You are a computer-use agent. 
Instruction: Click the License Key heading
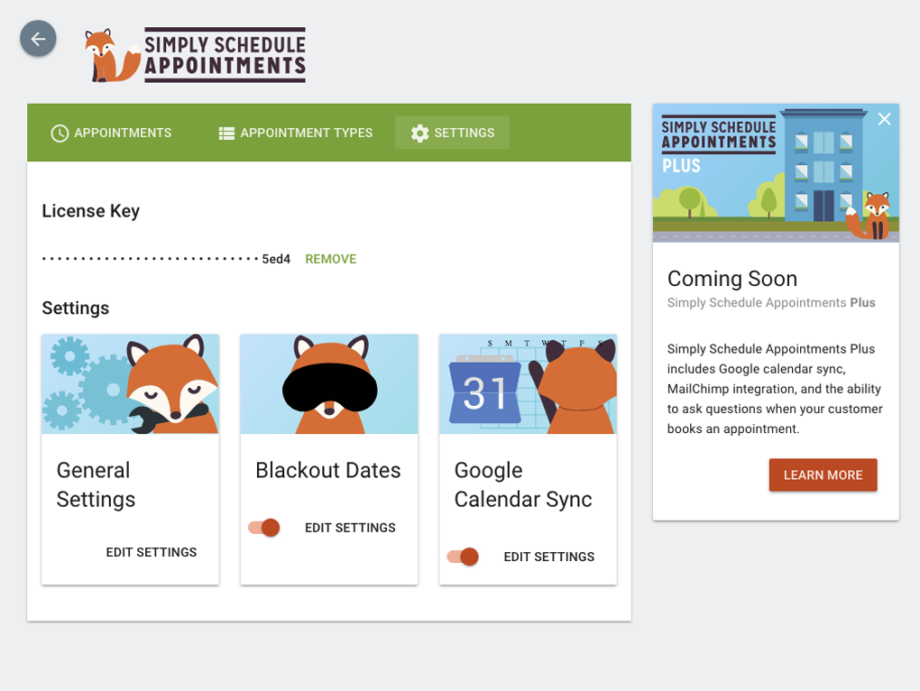[91, 211]
